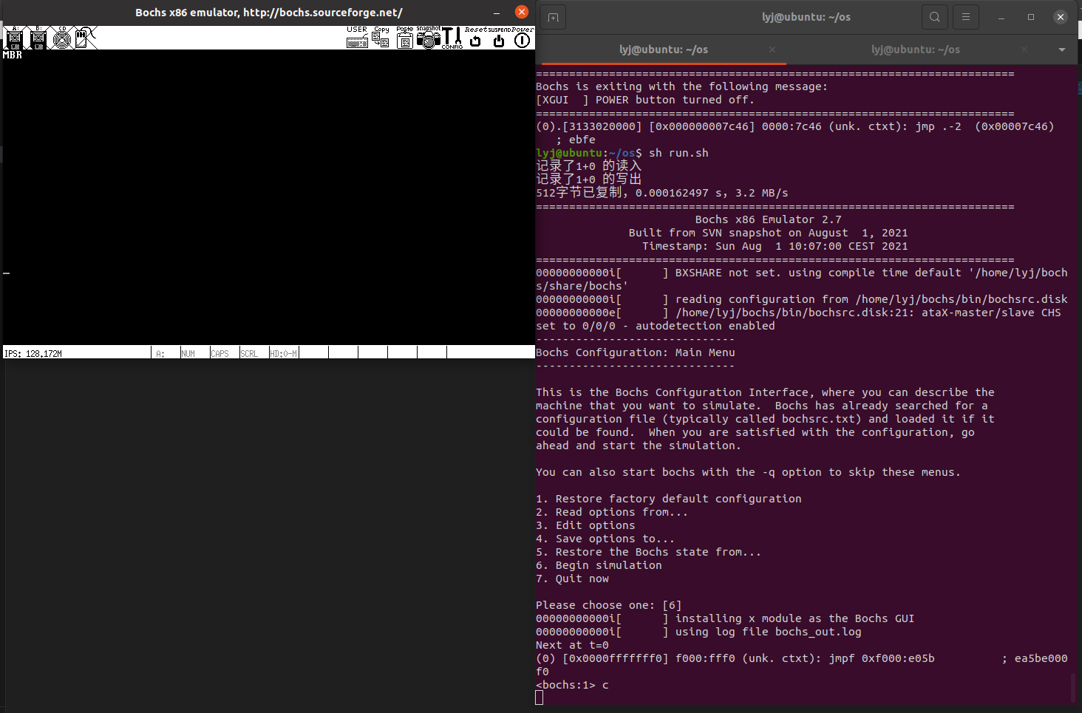The height and width of the screenshot is (713, 1082).
Task: Minimize the terminal window
Action: [1001, 17]
